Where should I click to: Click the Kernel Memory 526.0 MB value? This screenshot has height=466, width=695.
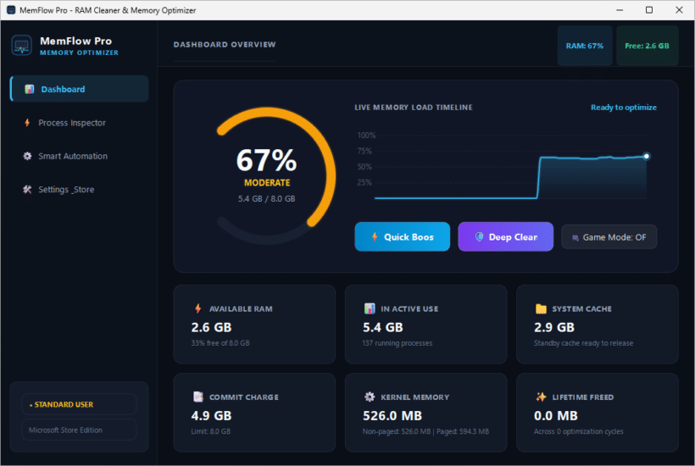(x=392, y=415)
